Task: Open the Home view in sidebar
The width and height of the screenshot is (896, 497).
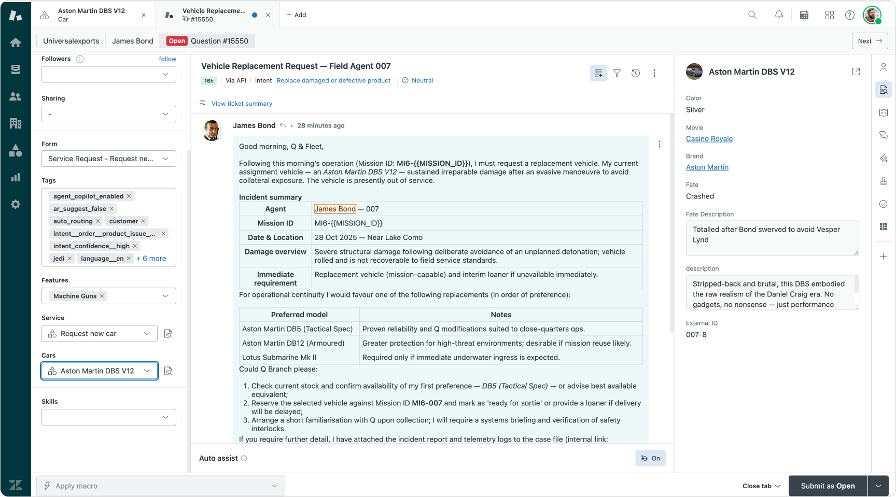Action: point(16,42)
